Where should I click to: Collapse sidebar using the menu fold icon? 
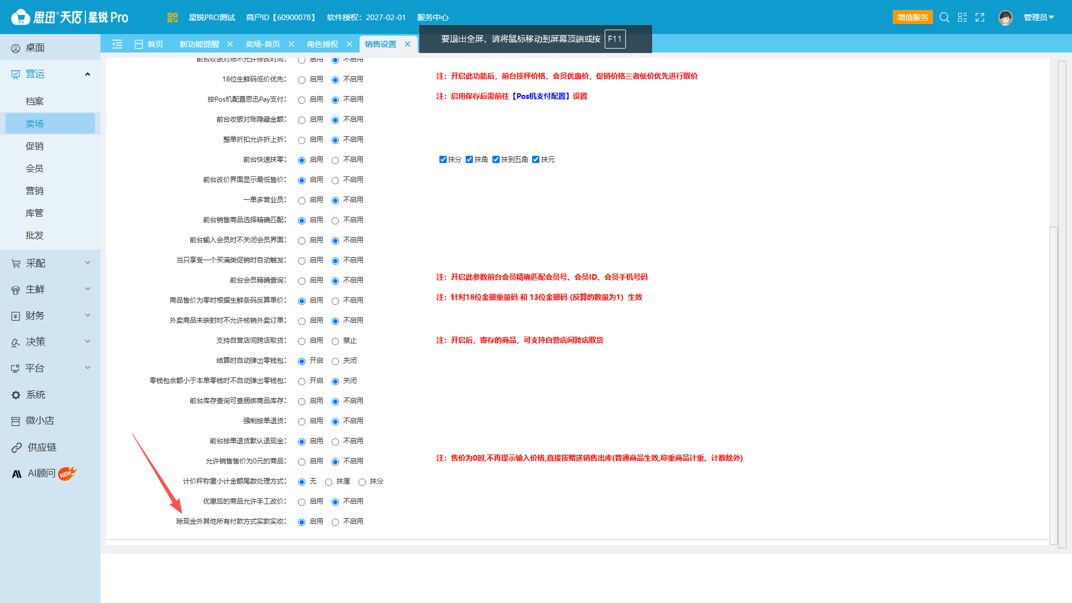(x=117, y=44)
